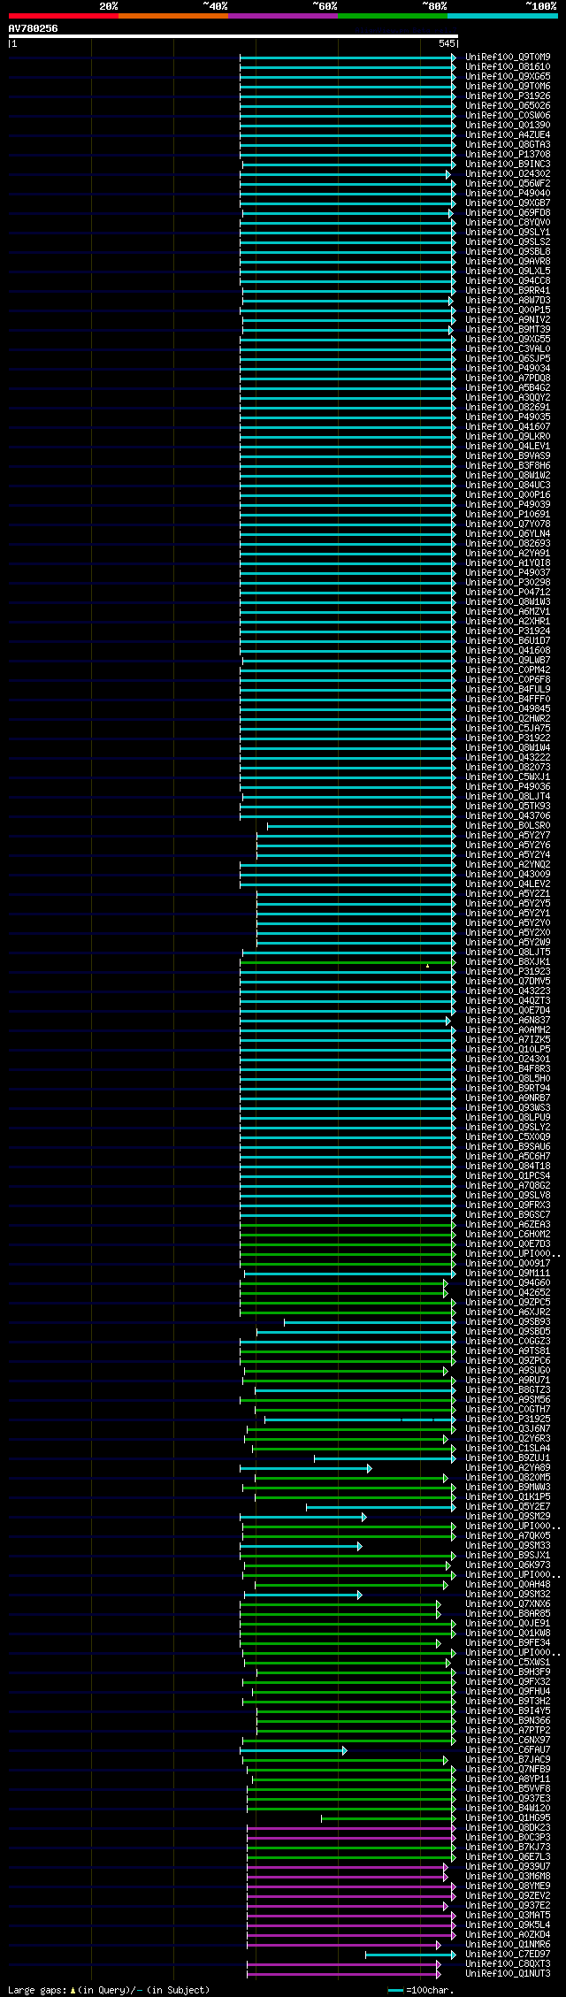Select hit label UniRef100_C0SW06

(508, 116)
